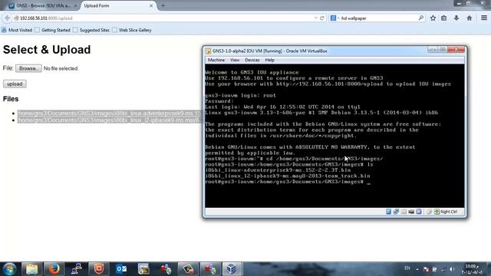Click the VirtualBox shared folders status icon
The width and height of the screenshot is (491, 276).
pyautogui.click(x=404, y=212)
